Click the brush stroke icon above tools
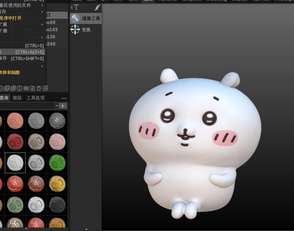Screen dimensions: 294x231 [97, 7]
